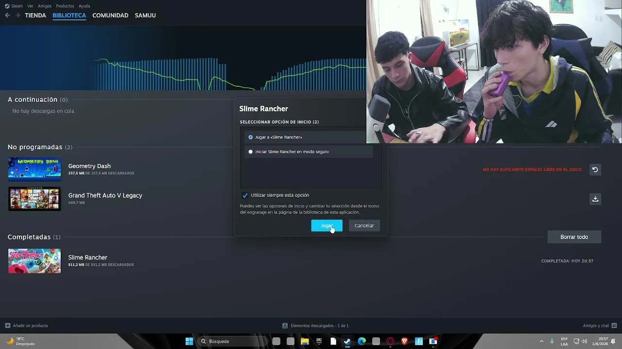Click the Cancelar button
622x349 pixels.
pos(364,225)
